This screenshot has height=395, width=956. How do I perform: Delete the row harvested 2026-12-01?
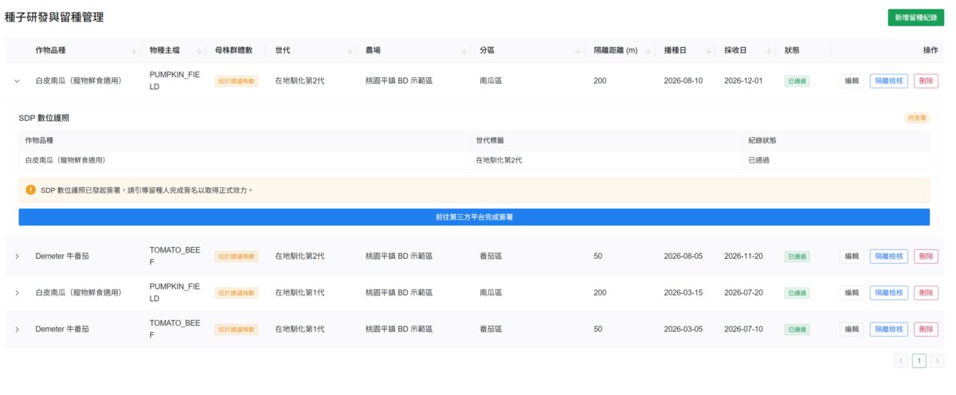click(x=926, y=80)
